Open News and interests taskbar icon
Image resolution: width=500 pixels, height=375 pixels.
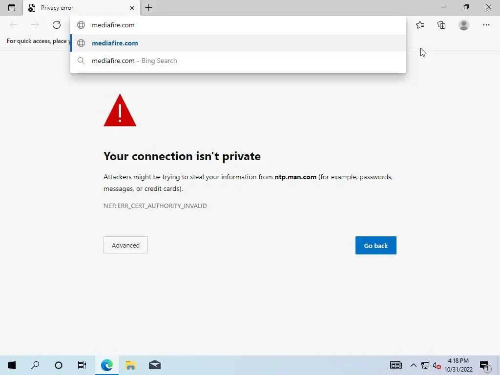pyautogui.click(x=396, y=365)
